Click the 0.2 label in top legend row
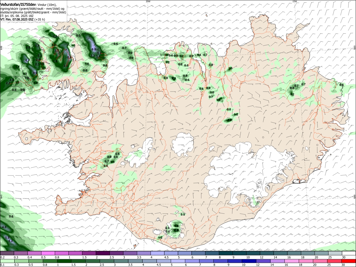Viewport: 356px width, 267px height. pos(2,257)
